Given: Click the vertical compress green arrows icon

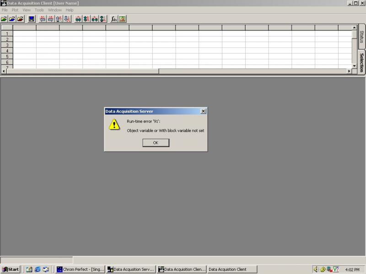Looking at the screenshot, I should [x=103, y=19].
